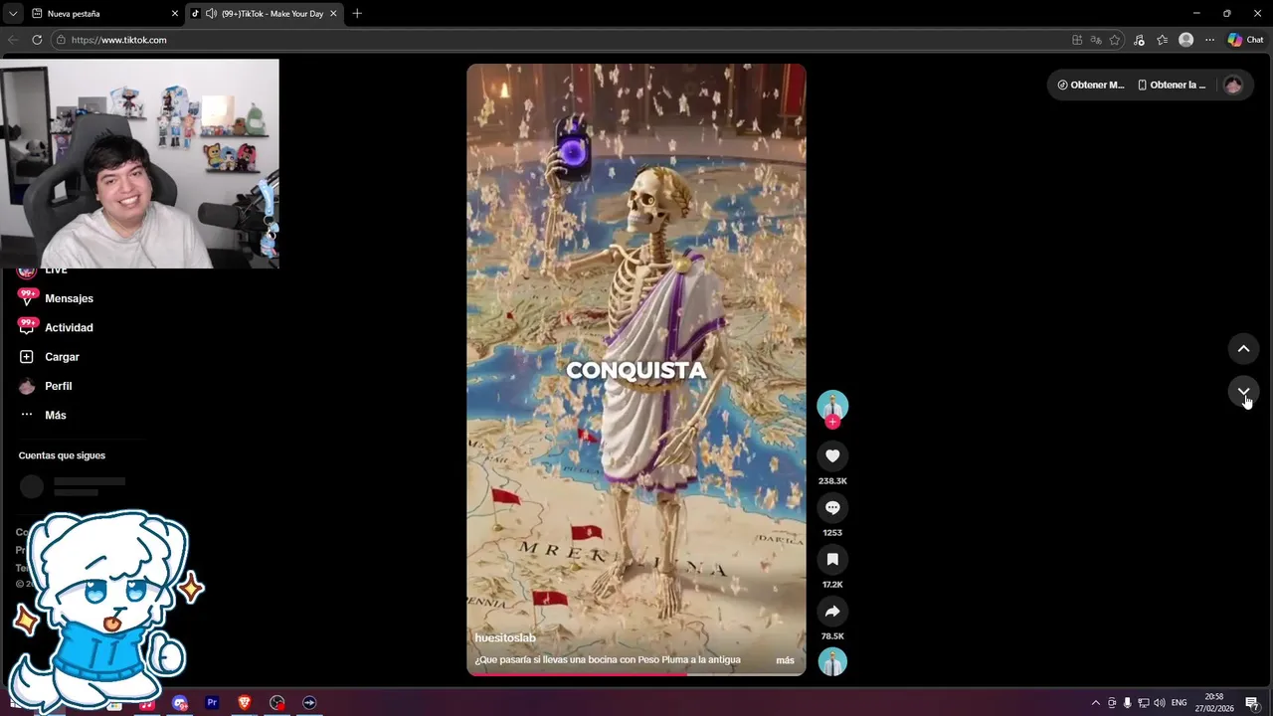
Task: View site information via the padlock icon
Action: pos(61,40)
